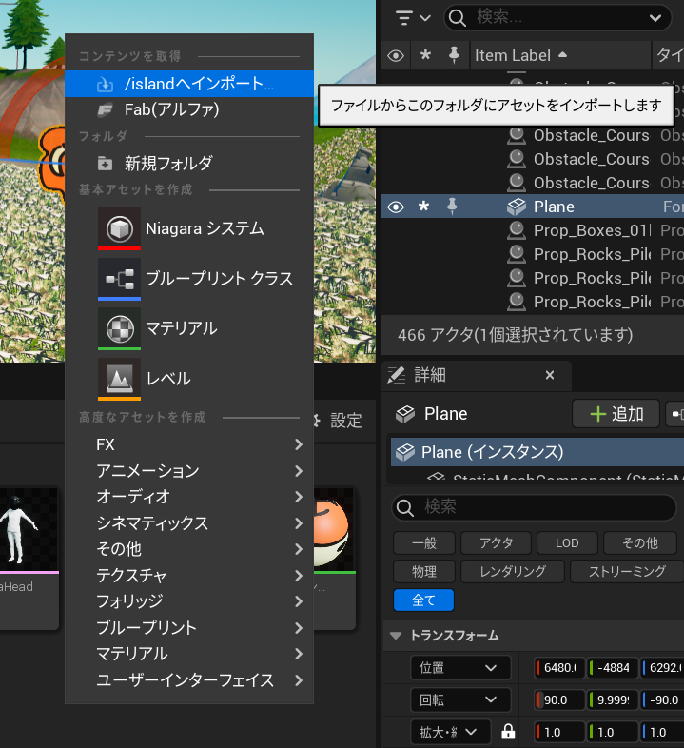Expand the ブループリント advanced submenu arrow

tap(299, 628)
